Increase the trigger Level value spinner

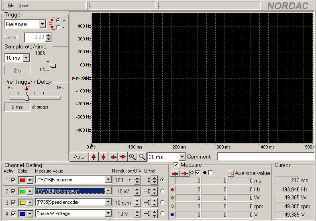[x=48, y=35]
